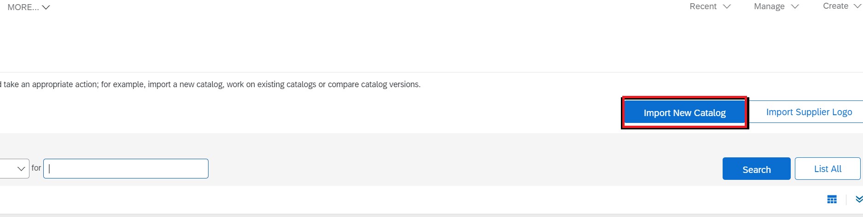Click the "for" label before the search box
This screenshot has width=863, height=217.
[x=36, y=168]
